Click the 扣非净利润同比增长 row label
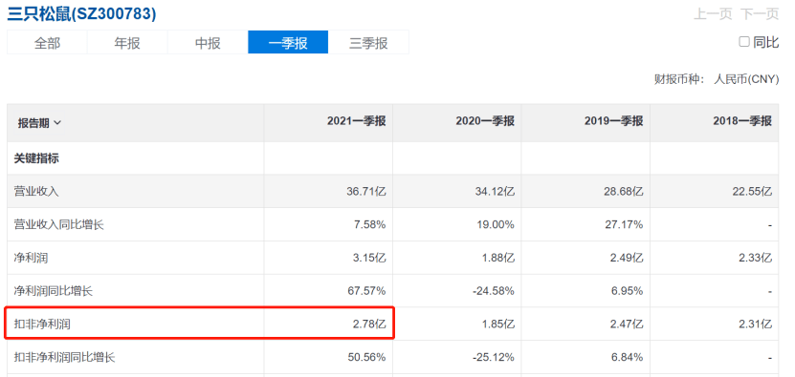Viewport: 795px width, 377px height. click(x=64, y=357)
